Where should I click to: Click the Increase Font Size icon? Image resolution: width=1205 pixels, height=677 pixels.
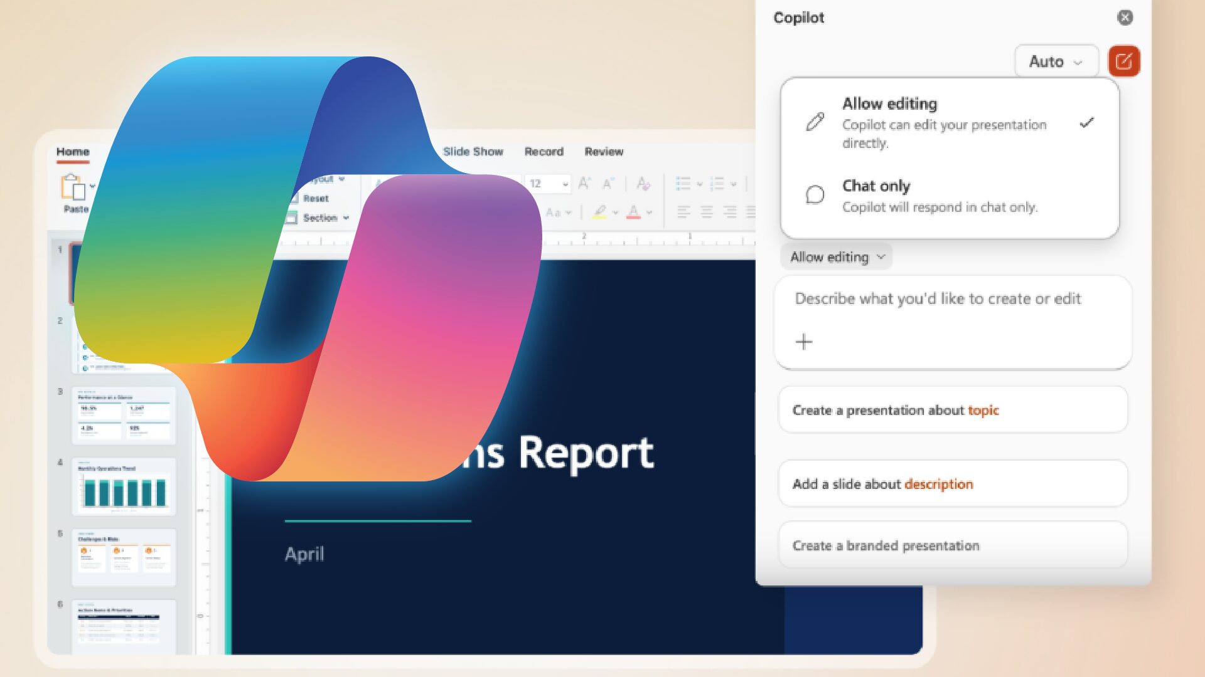pos(584,183)
